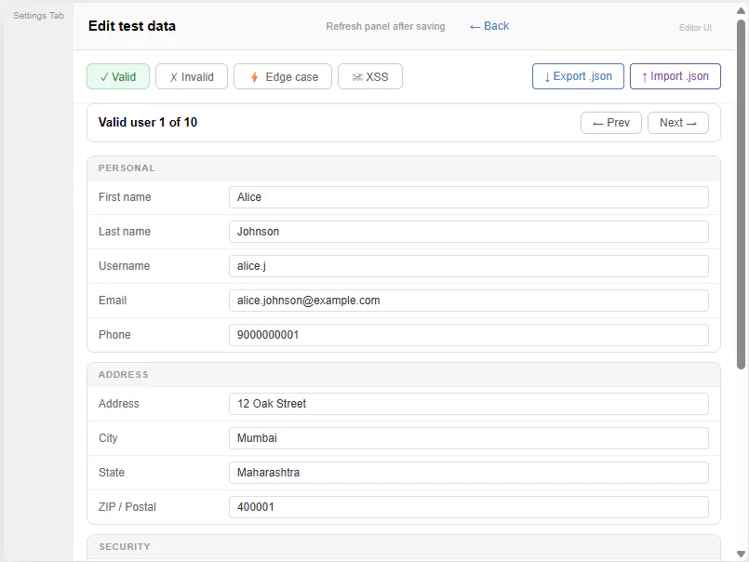The width and height of the screenshot is (749, 562).
Task: Switch to the XSS tab
Action: click(x=370, y=76)
